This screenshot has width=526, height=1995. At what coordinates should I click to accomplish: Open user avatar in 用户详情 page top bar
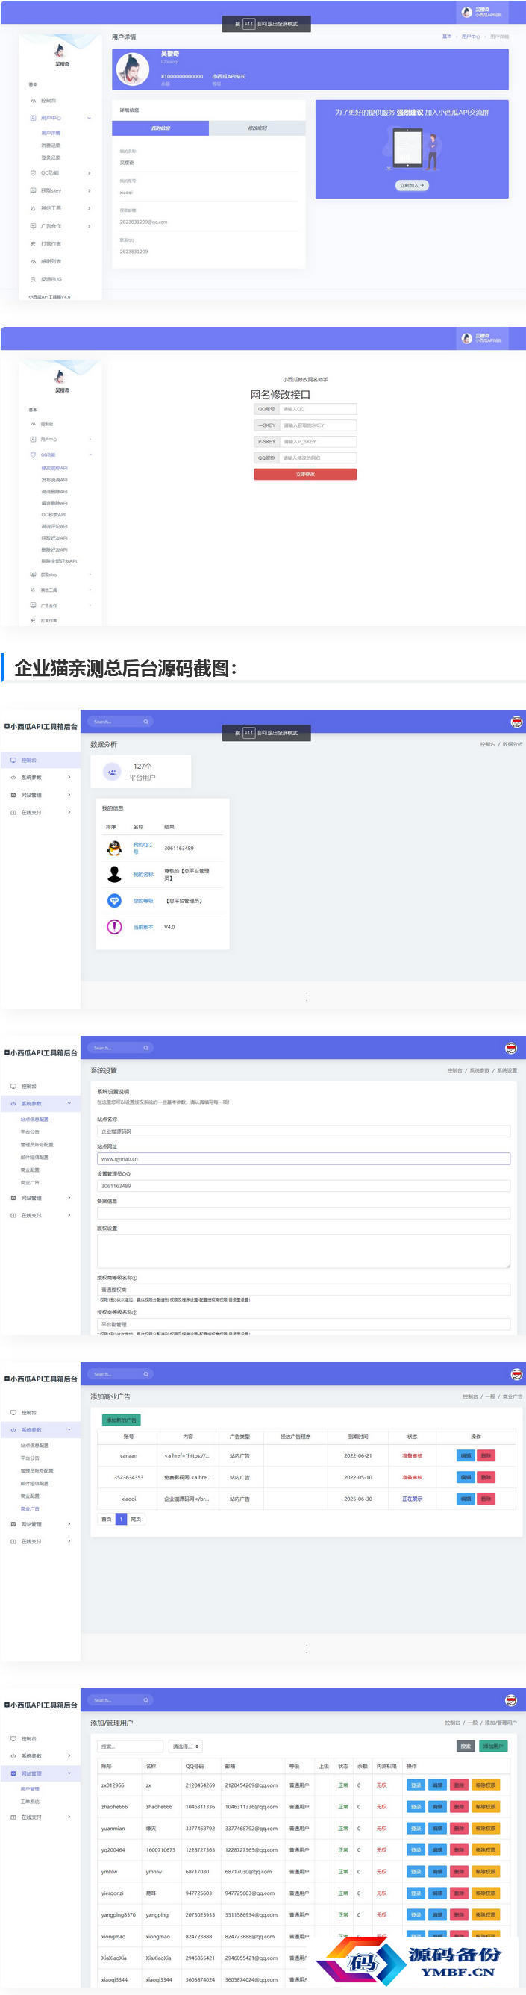[466, 12]
